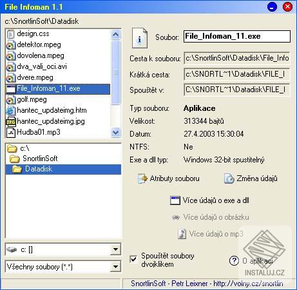Click the file info document icon
This screenshot has width=297, height=290.
tap(140, 38)
